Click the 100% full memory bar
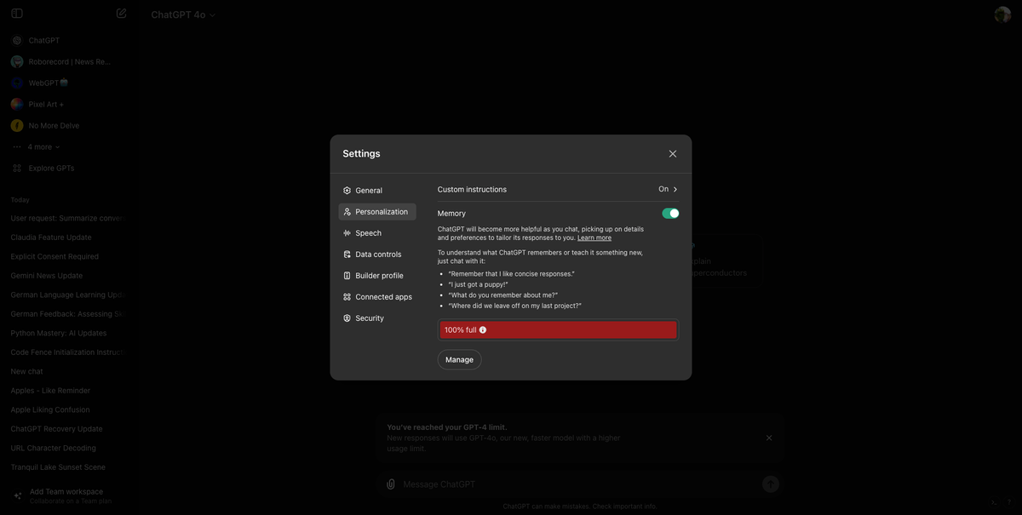This screenshot has height=515, width=1022. point(557,329)
